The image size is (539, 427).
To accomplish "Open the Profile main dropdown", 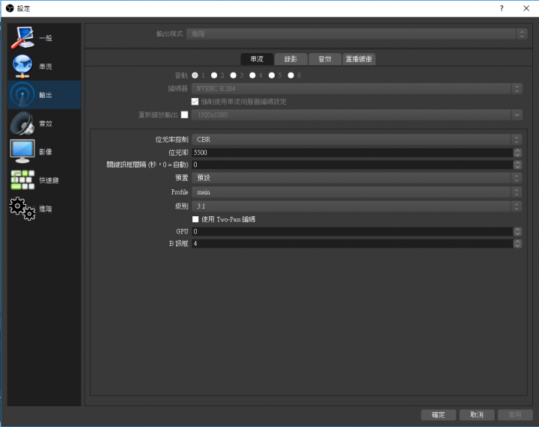I will point(357,192).
